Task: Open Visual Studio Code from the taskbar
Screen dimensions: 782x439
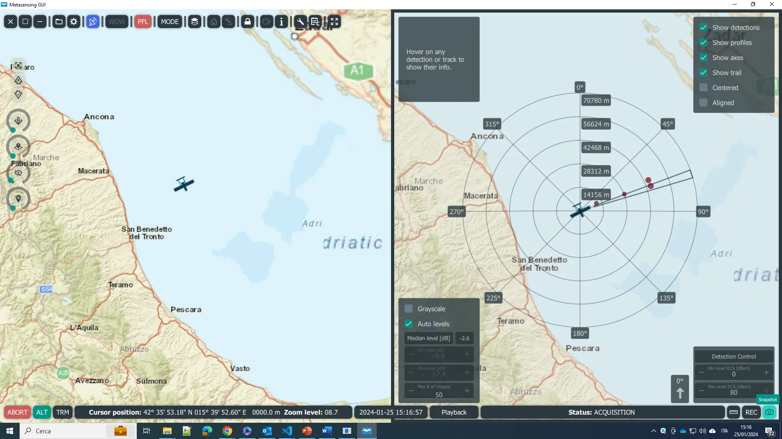Action: [287, 431]
